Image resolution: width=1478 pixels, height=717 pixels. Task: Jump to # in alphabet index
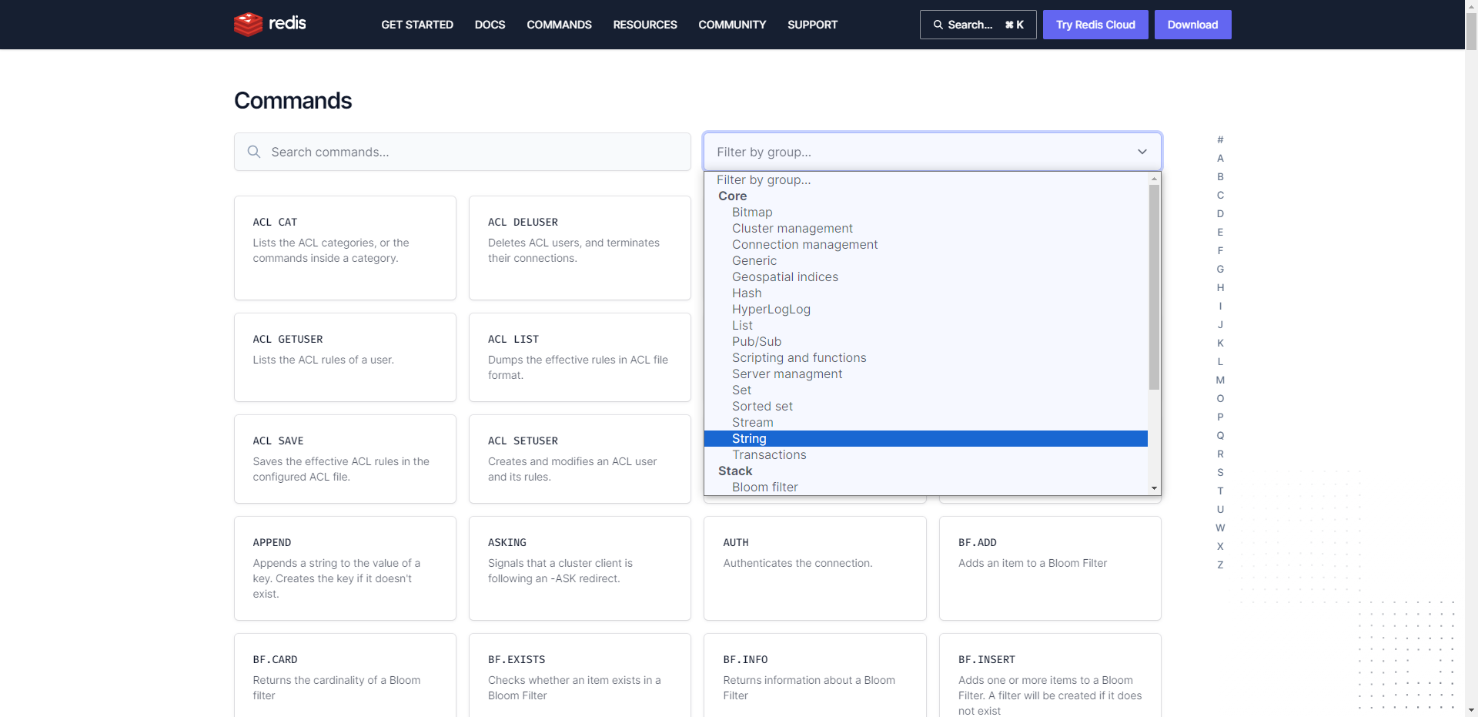[x=1220, y=139]
